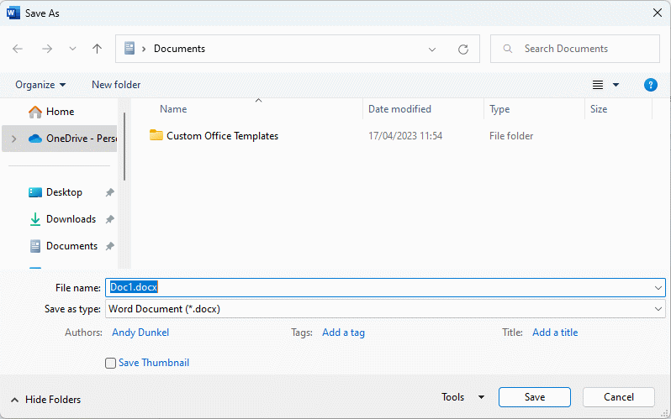Open the Organize menu
This screenshot has width=671, height=419.
tap(40, 85)
